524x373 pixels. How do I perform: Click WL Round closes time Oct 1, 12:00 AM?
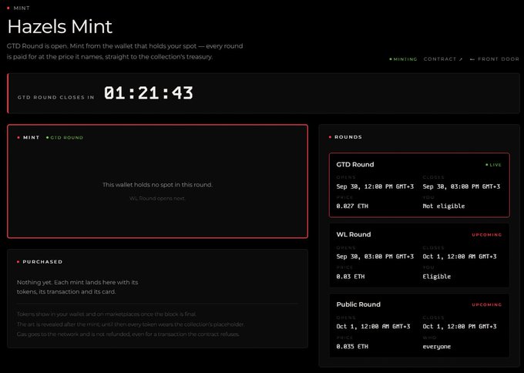click(459, 257)
